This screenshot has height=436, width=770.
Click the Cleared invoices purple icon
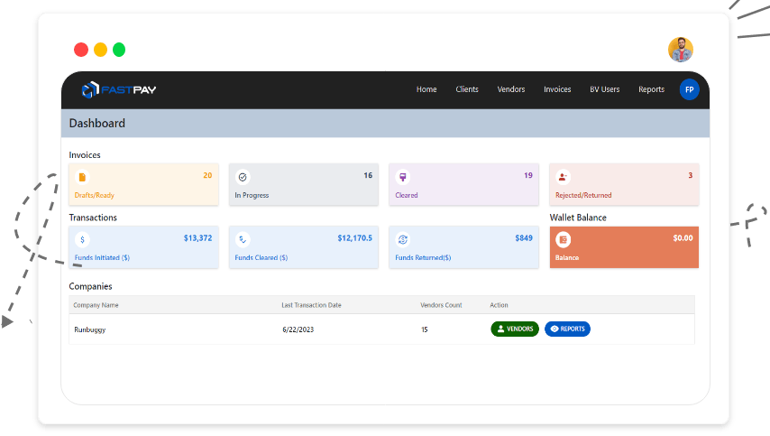pyautogui.click(x=402, y=177)
